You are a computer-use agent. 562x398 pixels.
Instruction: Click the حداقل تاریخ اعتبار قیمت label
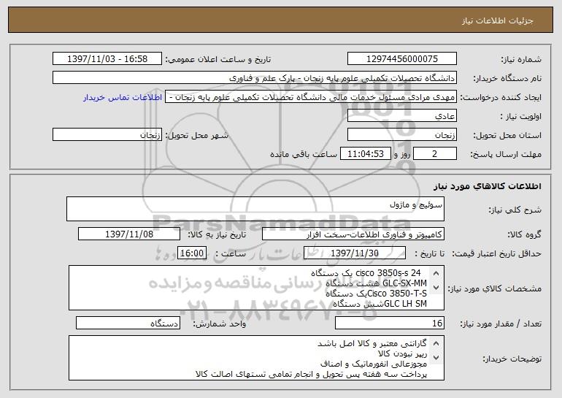[x=497, y=253]
